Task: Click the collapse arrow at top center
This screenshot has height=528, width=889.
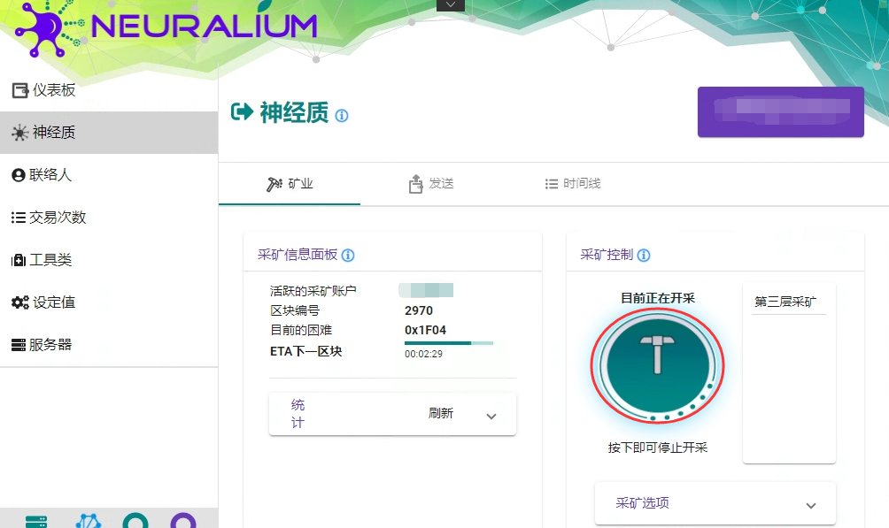Action: tap(450, 5)
